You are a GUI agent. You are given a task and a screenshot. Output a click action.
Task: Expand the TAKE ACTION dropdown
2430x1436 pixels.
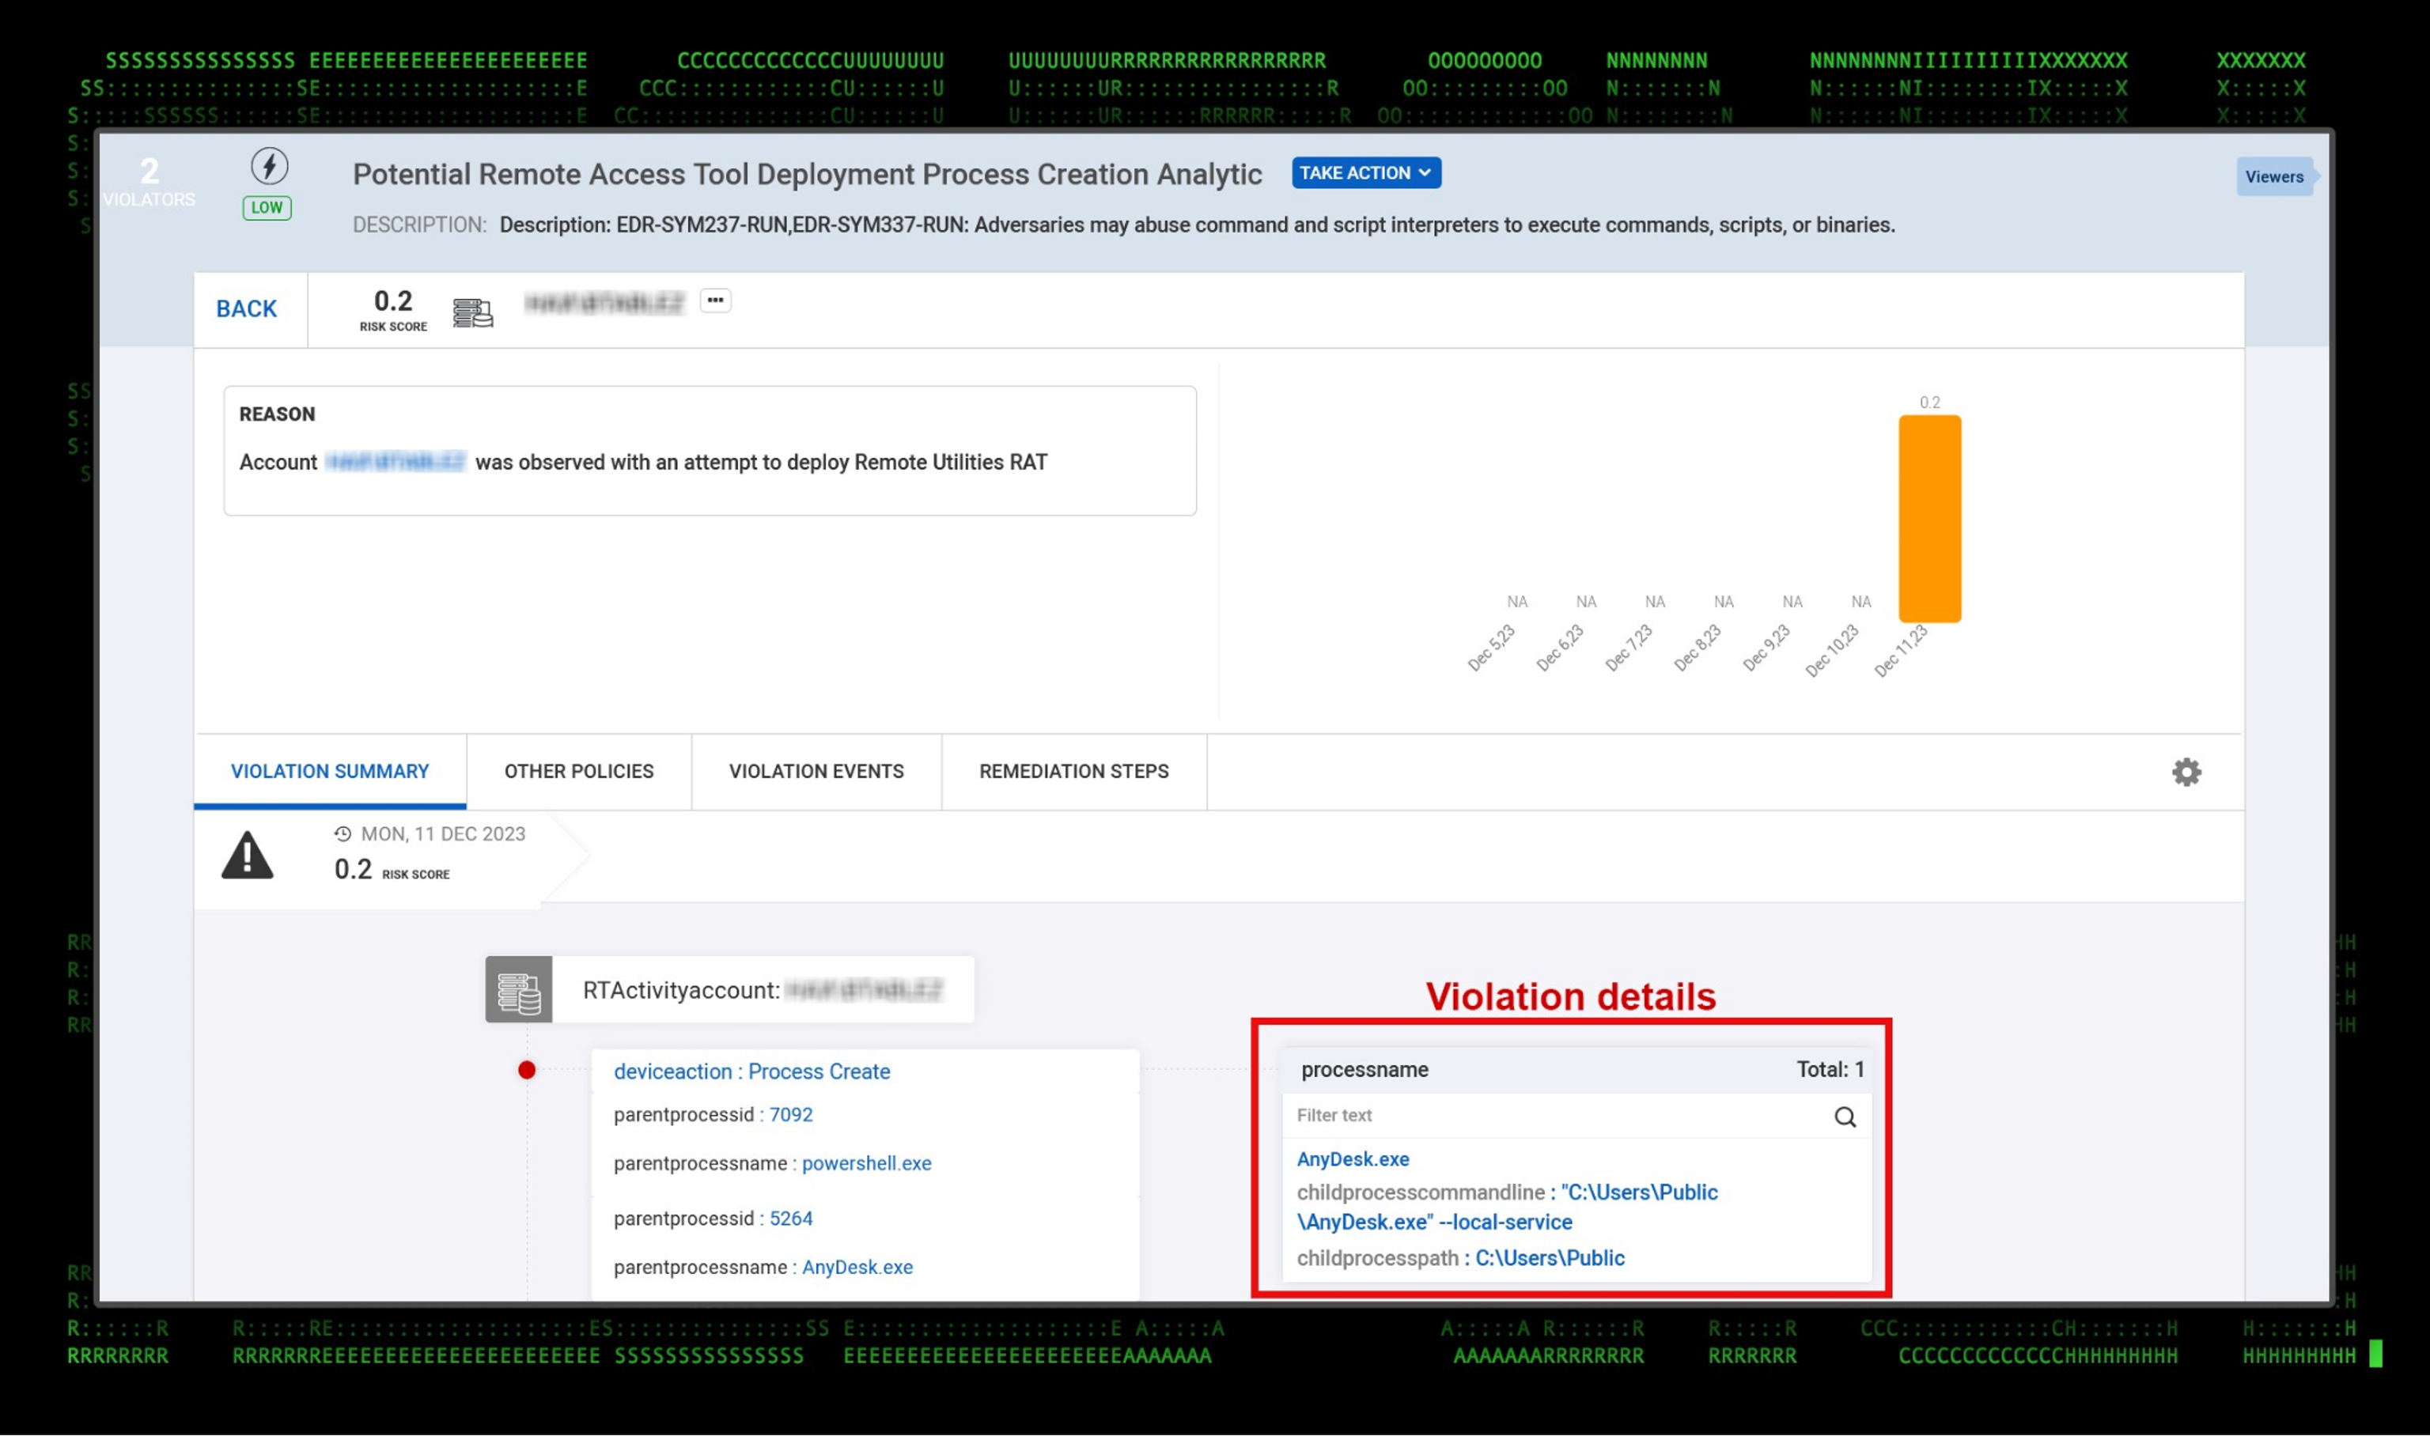coord(1365,173)
